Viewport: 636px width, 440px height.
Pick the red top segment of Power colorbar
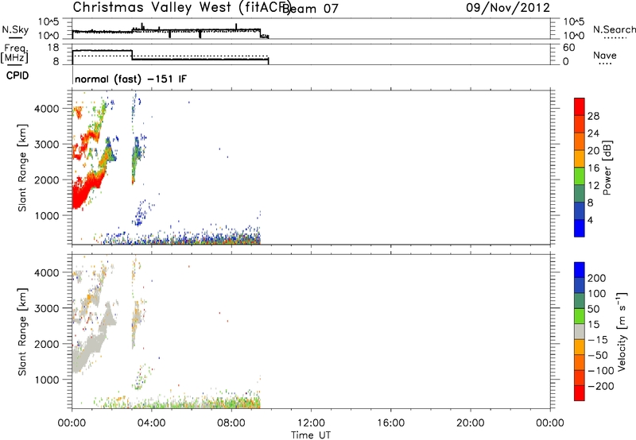pos(580,107)
